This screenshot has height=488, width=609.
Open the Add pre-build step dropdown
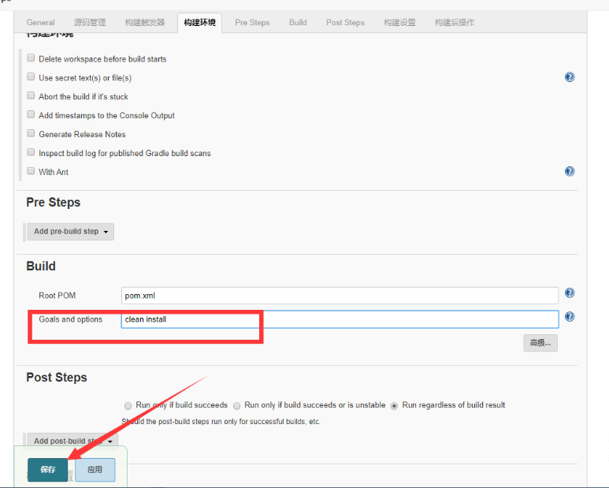70,232
